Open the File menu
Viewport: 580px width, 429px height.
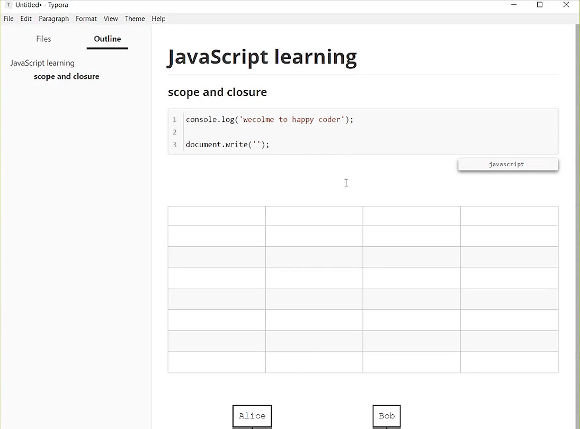click(x=8, y=19)
